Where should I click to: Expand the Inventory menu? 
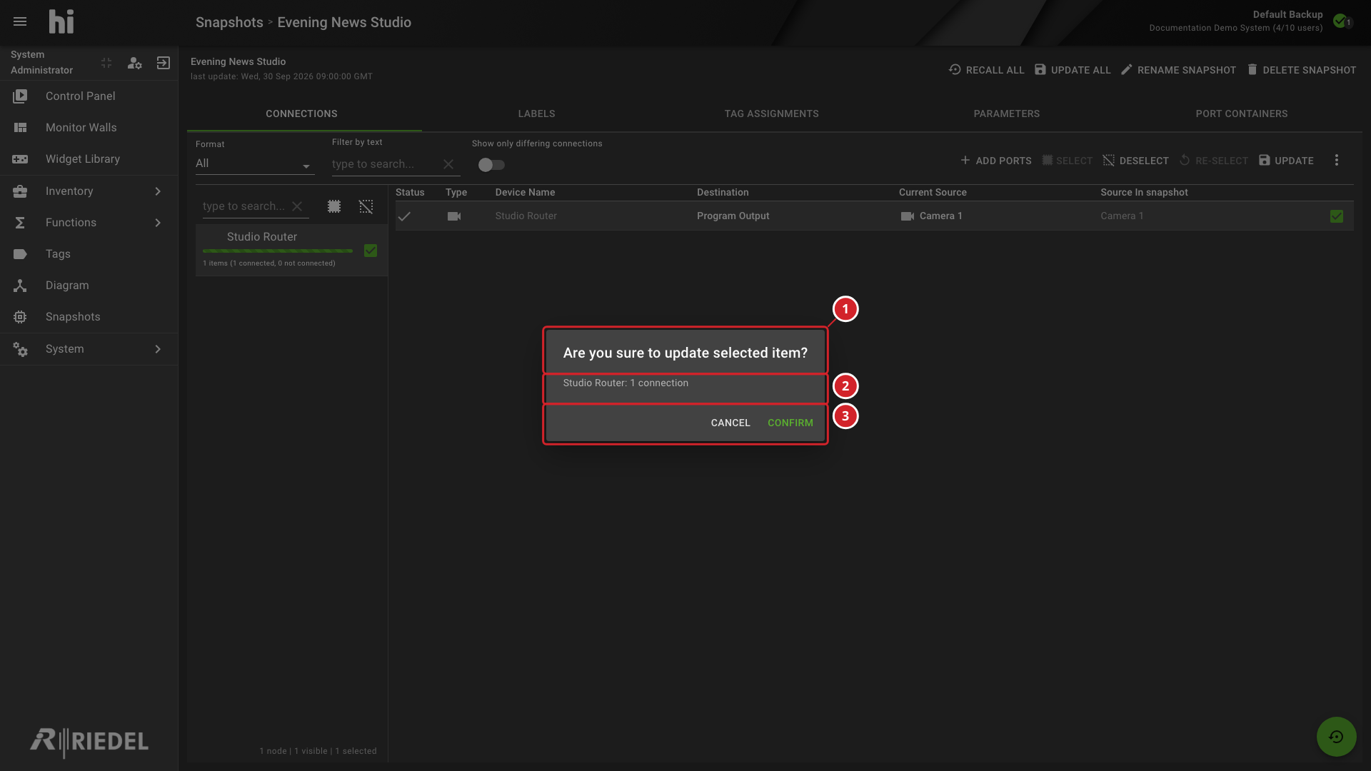[x=89, y=191]
